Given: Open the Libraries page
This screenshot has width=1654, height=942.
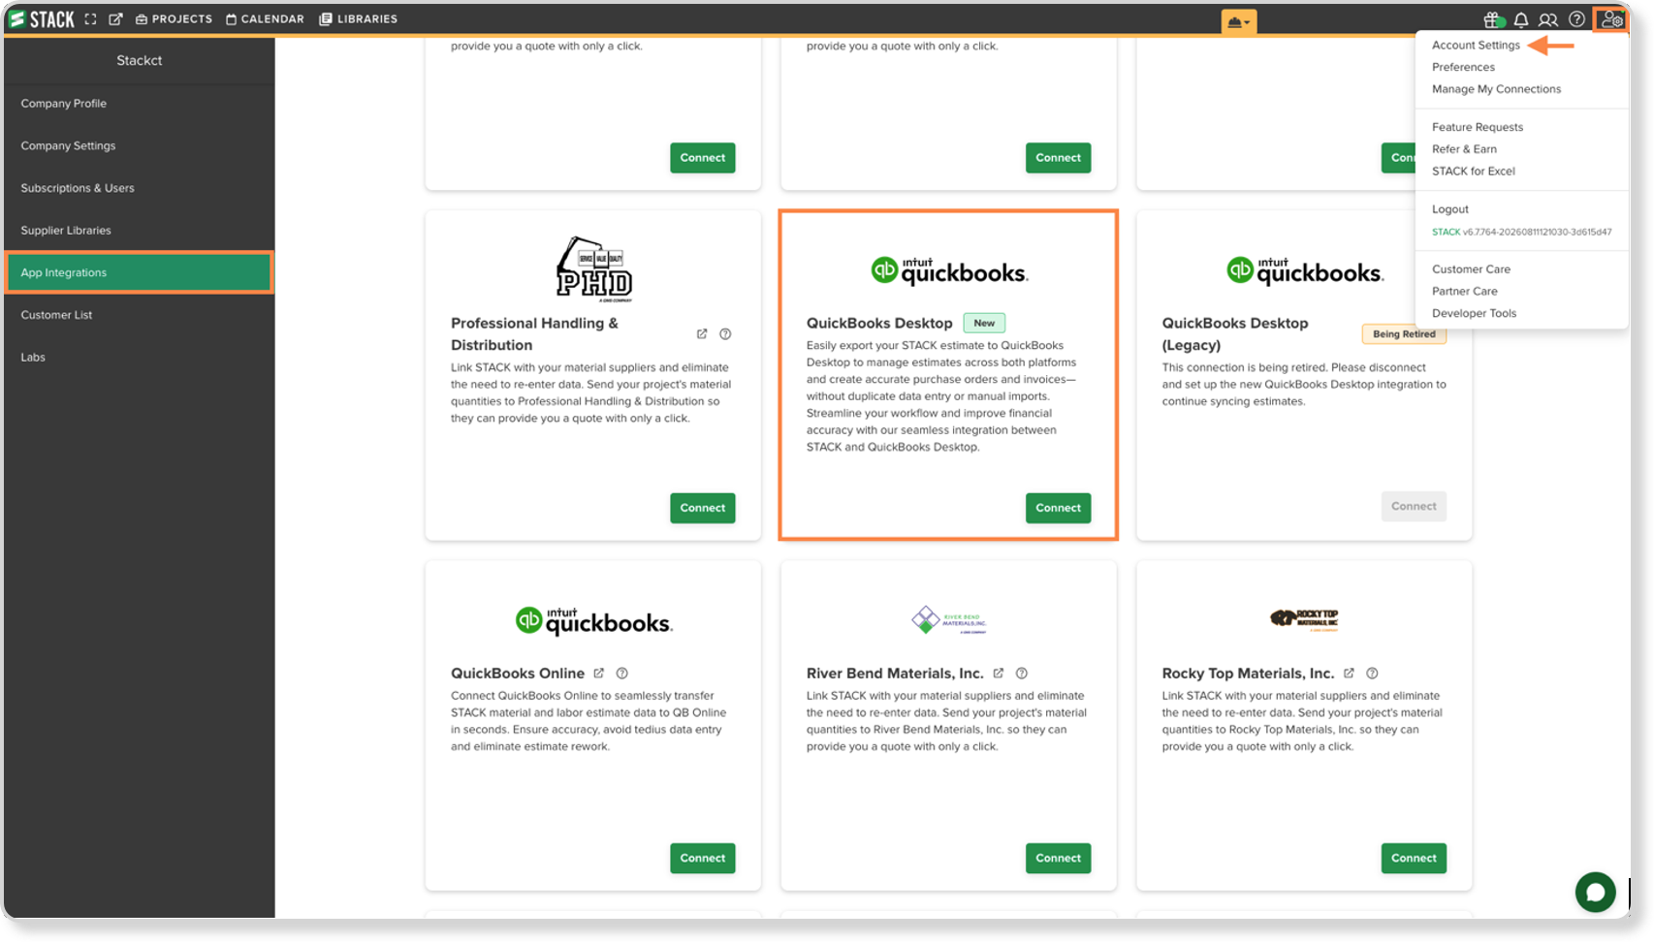Looking at the screenshot, I should pyautogui.click(x=358, y=19).
